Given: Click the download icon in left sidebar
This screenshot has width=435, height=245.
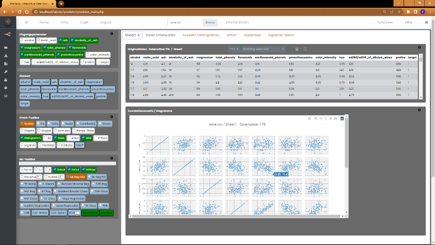Looking at the screenshot, I should pyautogui.click(x=6, y=56).
